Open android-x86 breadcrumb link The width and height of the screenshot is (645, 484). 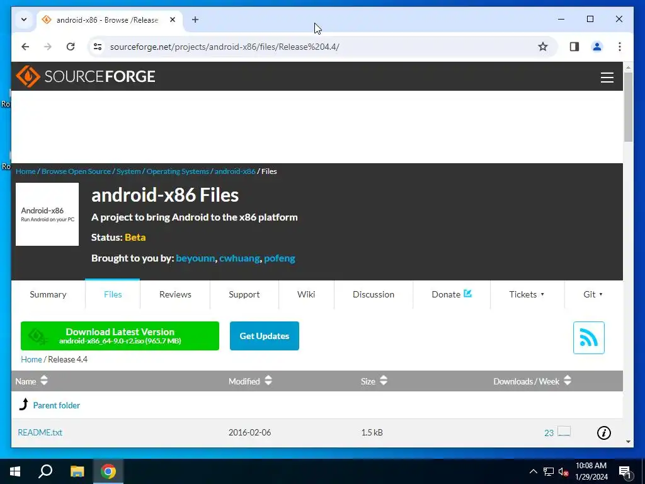click(235, 171)
